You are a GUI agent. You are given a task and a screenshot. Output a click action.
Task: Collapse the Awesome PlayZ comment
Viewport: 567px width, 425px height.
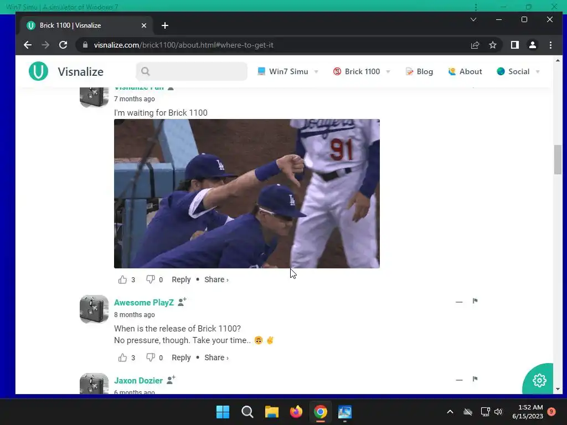pos(459,302)
